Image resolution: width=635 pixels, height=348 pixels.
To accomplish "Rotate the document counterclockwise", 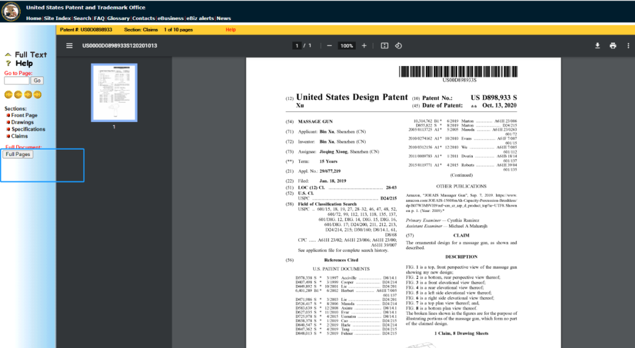I will pos(399,46).
